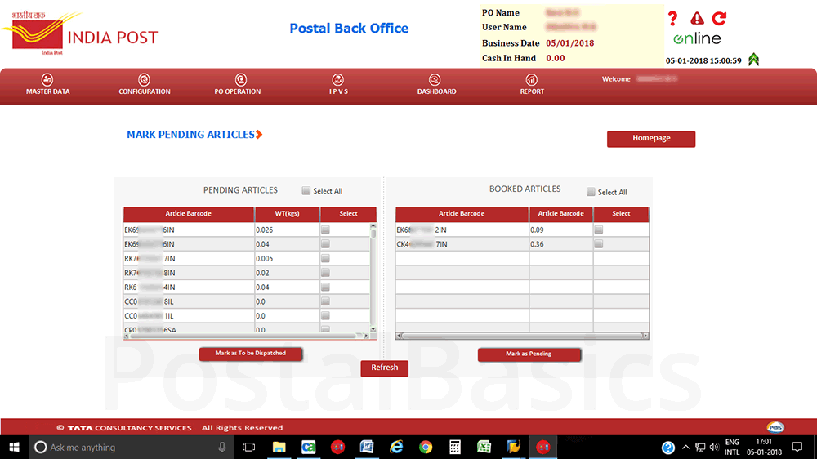
Task: Open the Report menu
Action: [x=532, y=85]
